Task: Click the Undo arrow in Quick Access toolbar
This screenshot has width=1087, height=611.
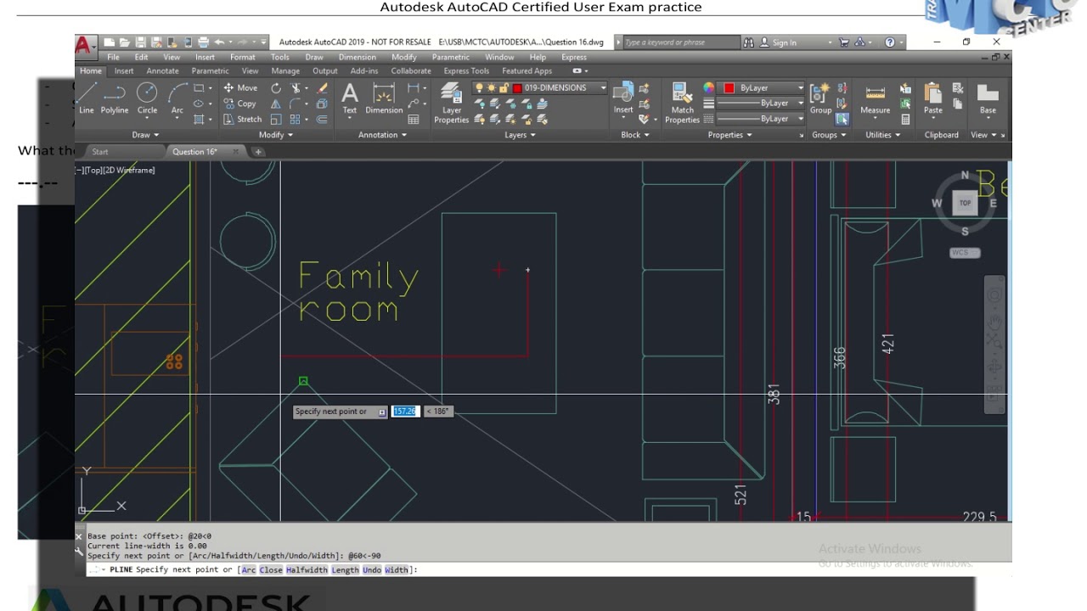Action: pyautogui.click(x=219, y=42)
